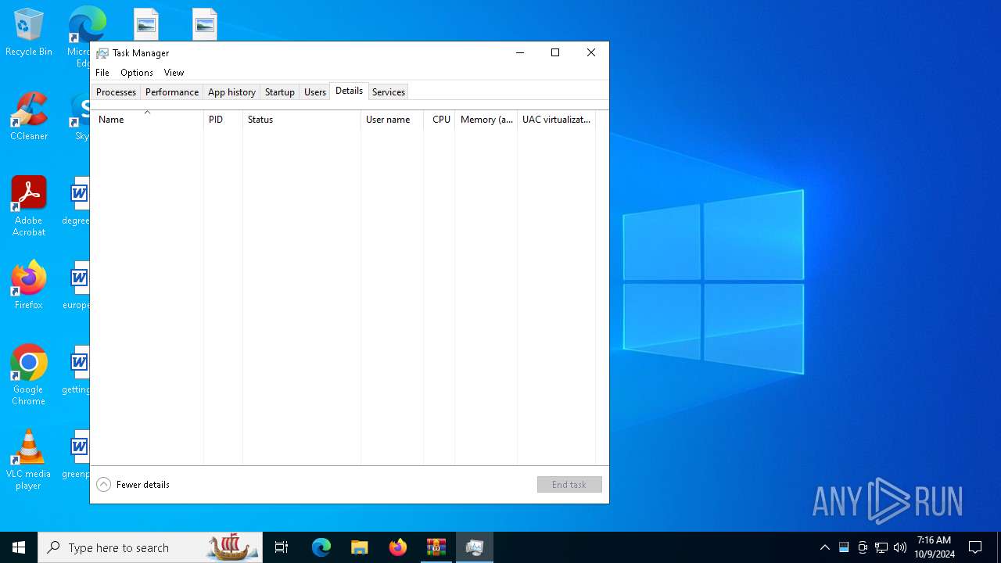The image size is (1001, 563).
Task: Sort by the CPU column header
Action: tap(440, 120)
